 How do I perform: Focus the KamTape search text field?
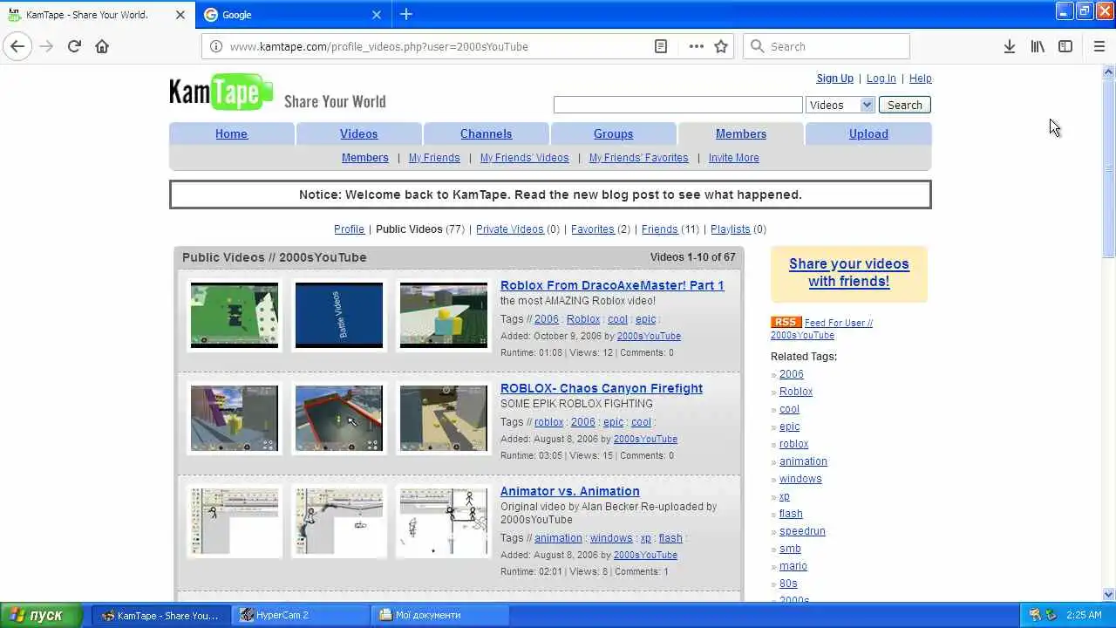pyautogui.click(x=677, y=105)
